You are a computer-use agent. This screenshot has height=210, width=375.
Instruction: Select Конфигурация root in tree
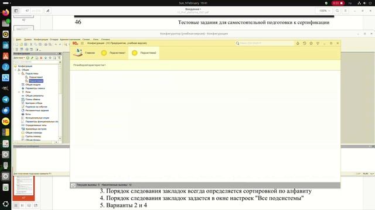(x=25, y=66)
